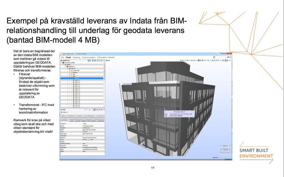Click the Selected count in status bar

point(216,157)
